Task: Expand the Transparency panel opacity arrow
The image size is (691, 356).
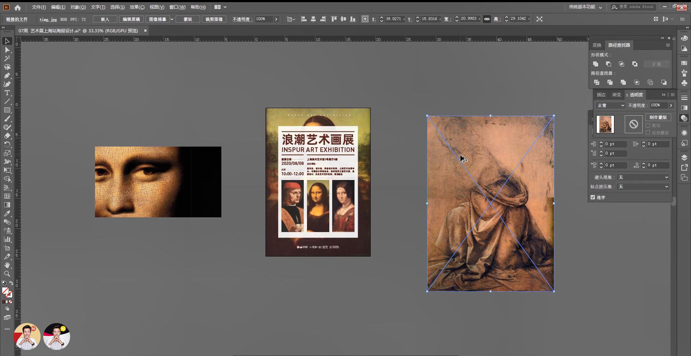Action: [x=671, y=105]
